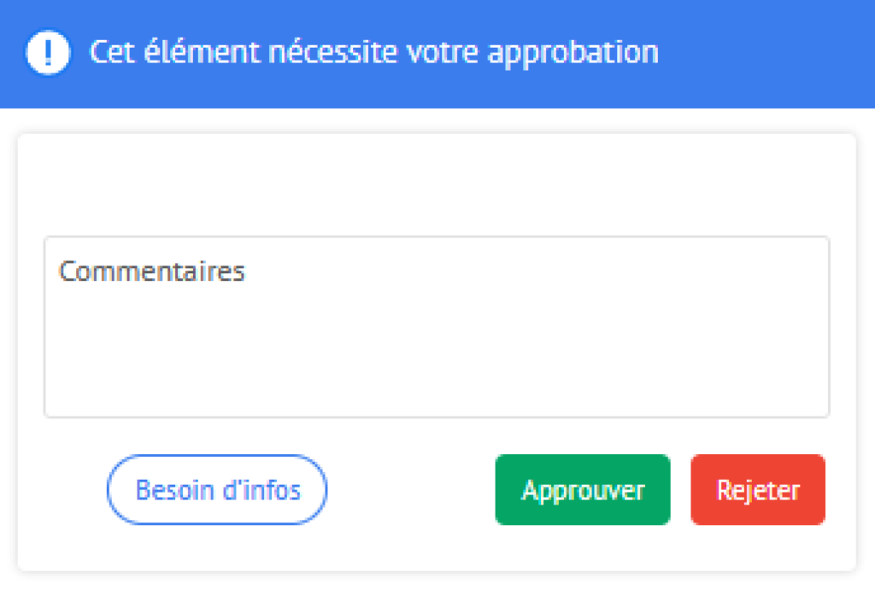Click inside the comments input box

click(x=437, y=341)
